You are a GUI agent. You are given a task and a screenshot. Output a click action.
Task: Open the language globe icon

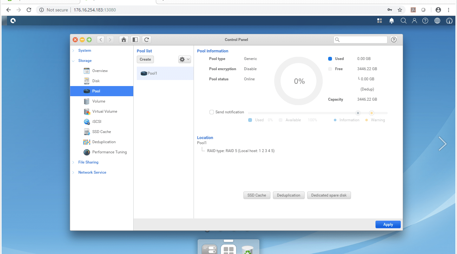click(x=437, y=21)
